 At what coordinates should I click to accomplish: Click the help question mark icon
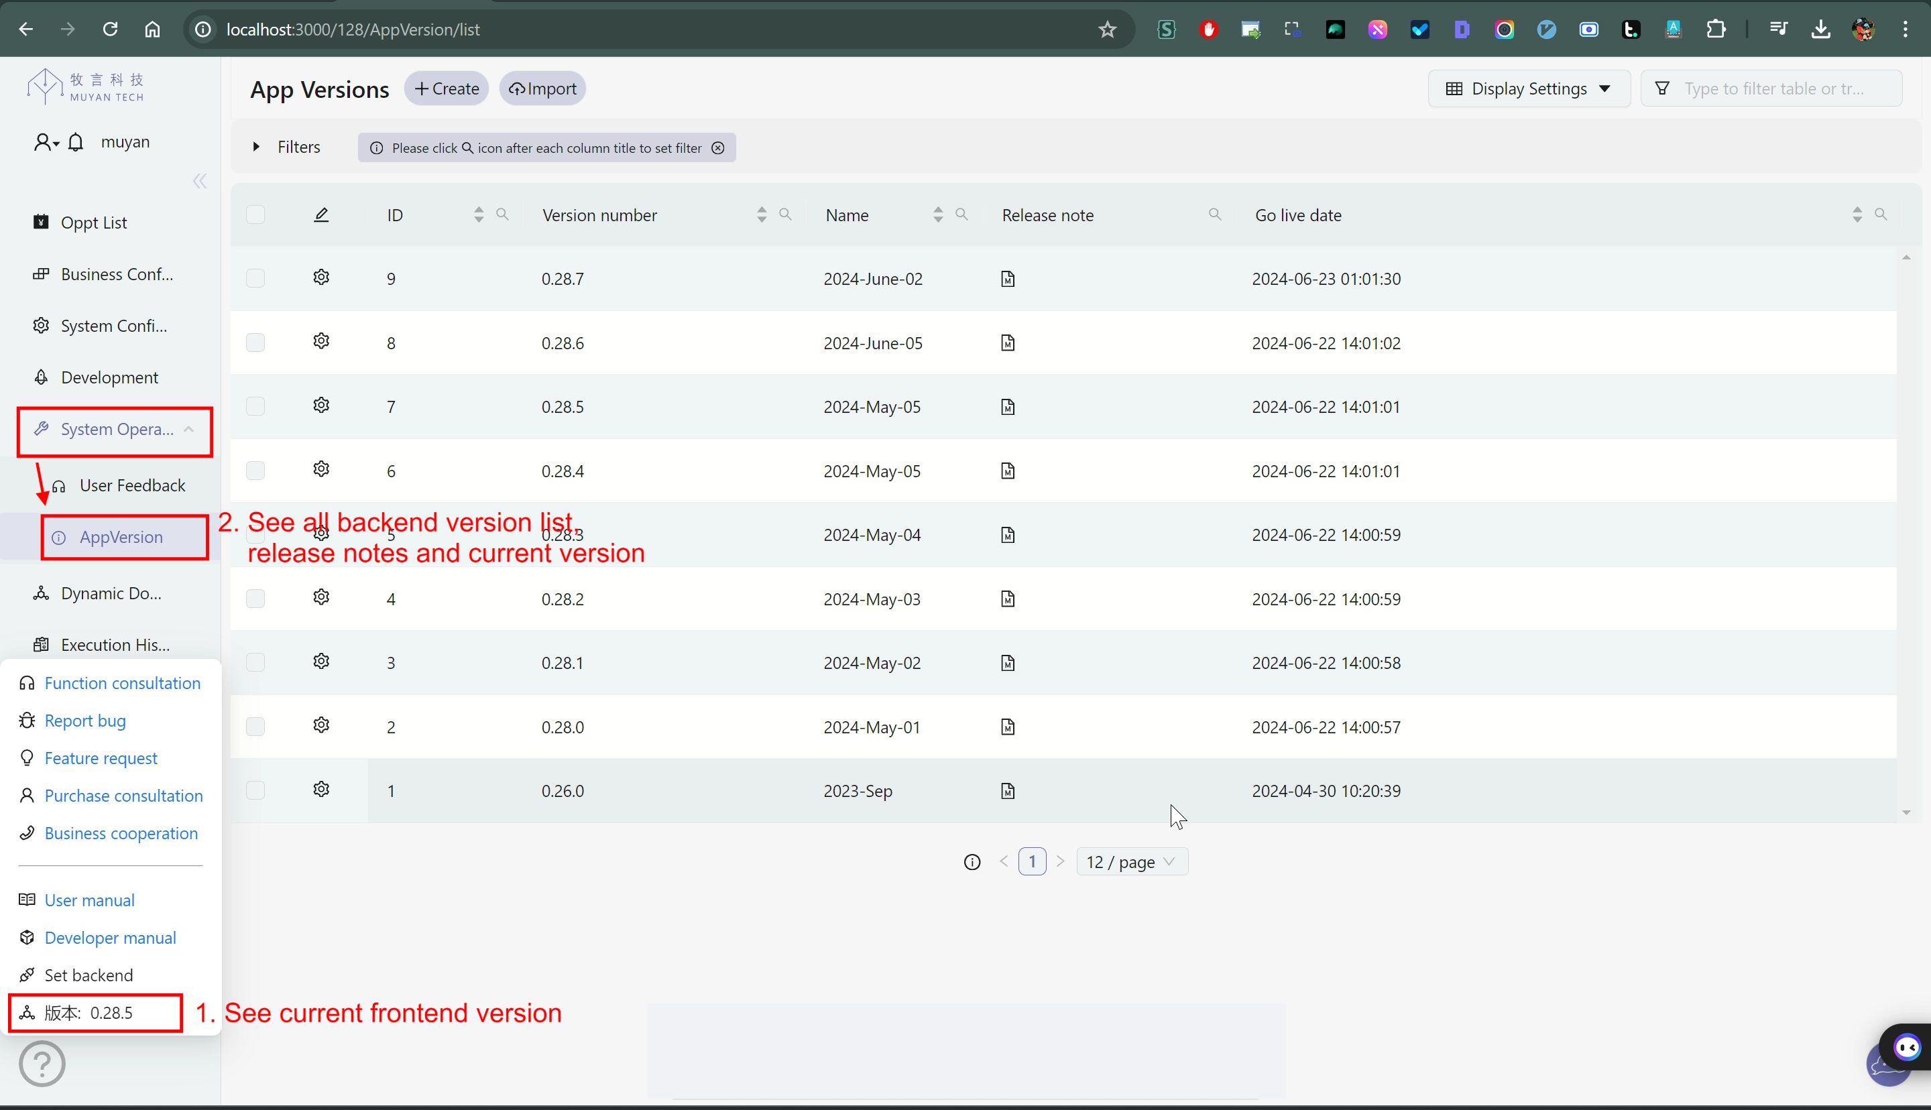(42, 1064)
